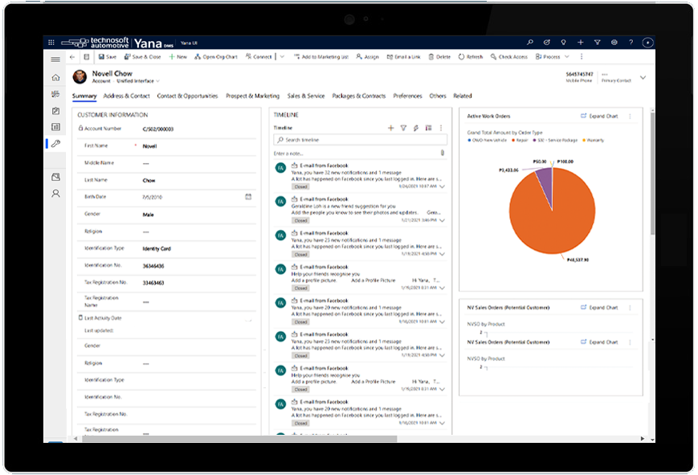Open the user profile circle icon

click(647, 43)
